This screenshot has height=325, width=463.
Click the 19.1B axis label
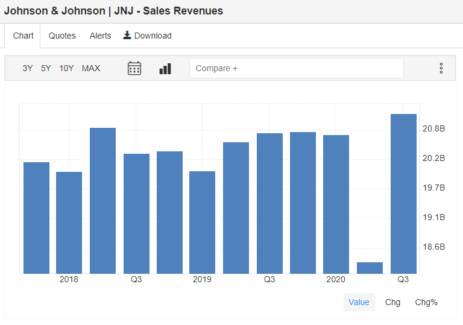click(433, 217)
